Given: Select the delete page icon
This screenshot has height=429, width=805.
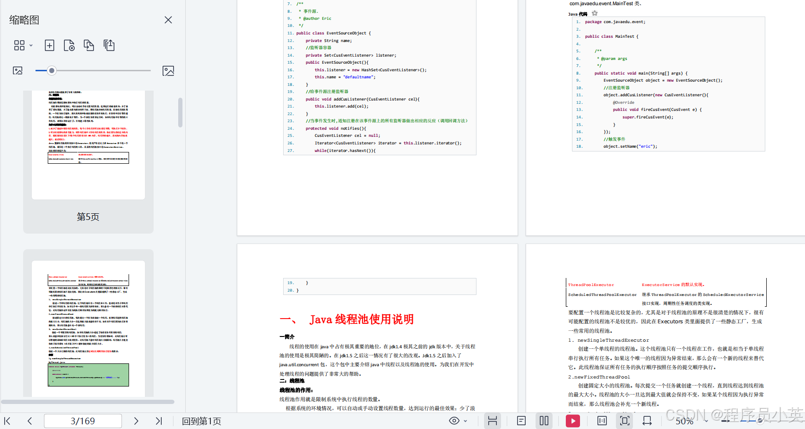Looking at the screenshot, I should [69, 45].
